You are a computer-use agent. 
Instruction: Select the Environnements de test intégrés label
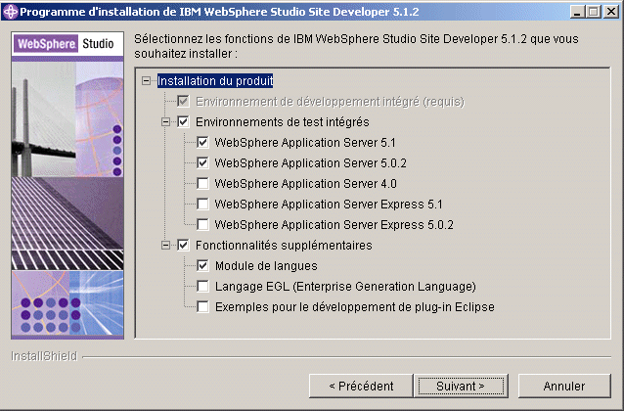[283, 122]
